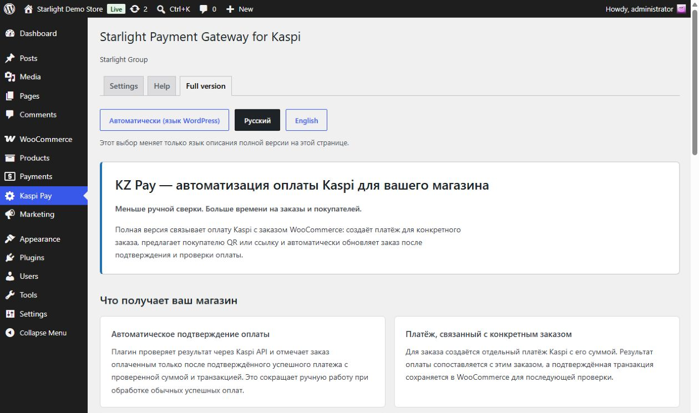Open the Help tab

[162, 86]
